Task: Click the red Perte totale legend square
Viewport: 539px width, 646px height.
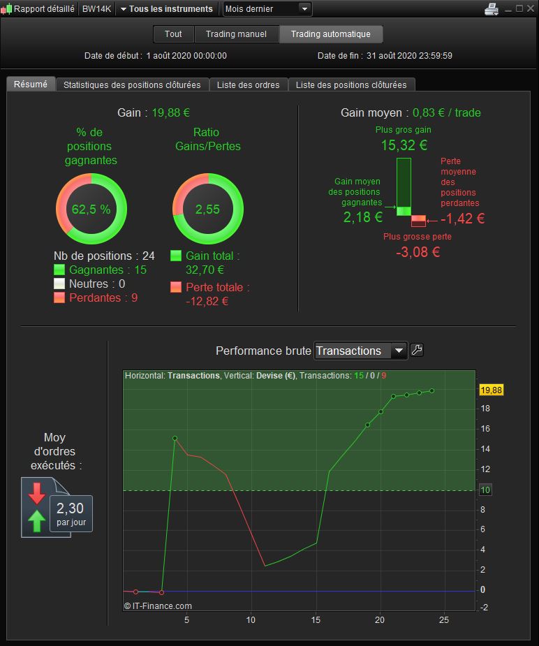Action: coord(176,287)
